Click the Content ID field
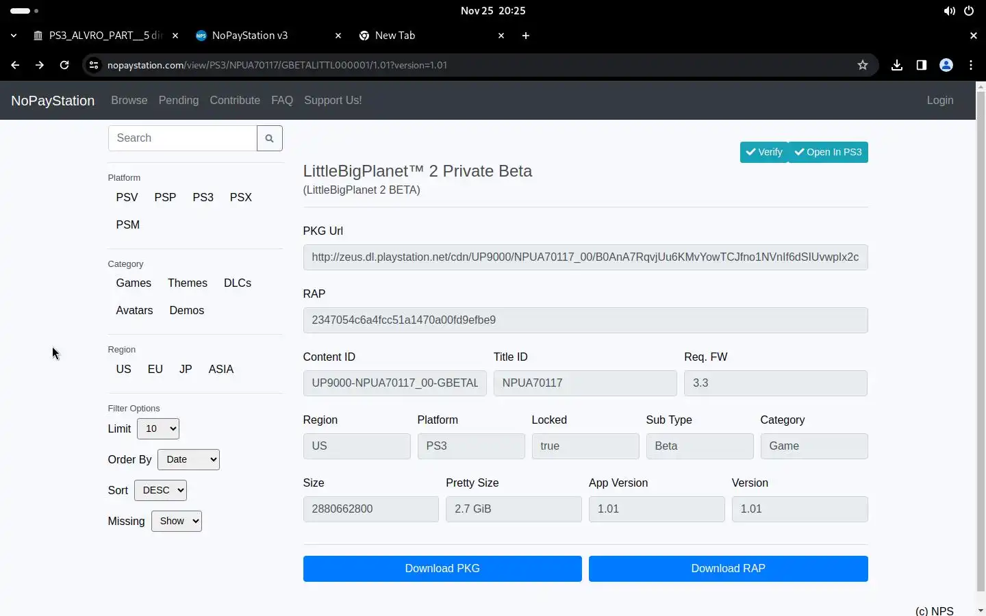Screen dimensions: 986x616 click(395, 383)
